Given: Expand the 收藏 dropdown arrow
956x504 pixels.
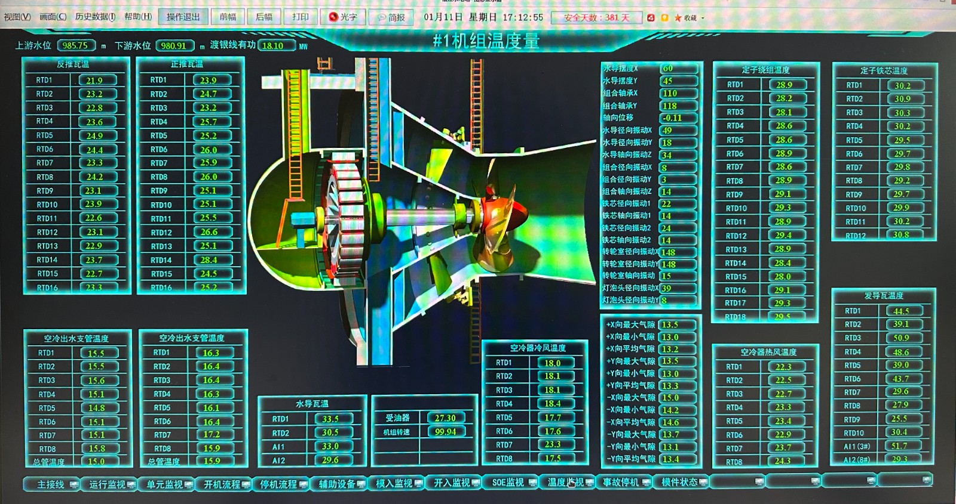Looking at the screenshot, I should click(703, 18).
